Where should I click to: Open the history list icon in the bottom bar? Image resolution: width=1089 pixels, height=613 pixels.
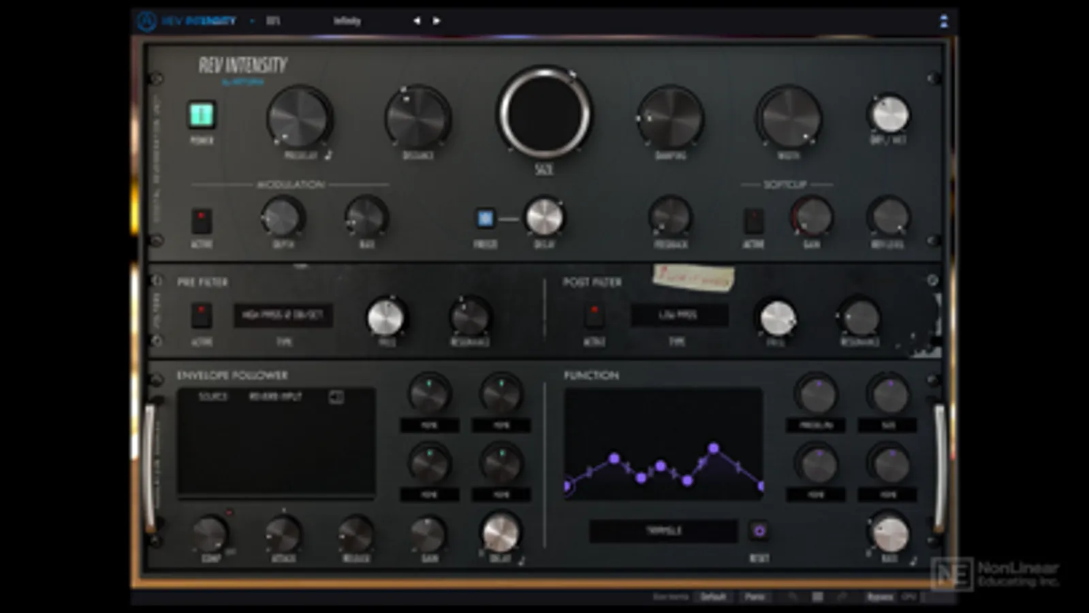817,597
